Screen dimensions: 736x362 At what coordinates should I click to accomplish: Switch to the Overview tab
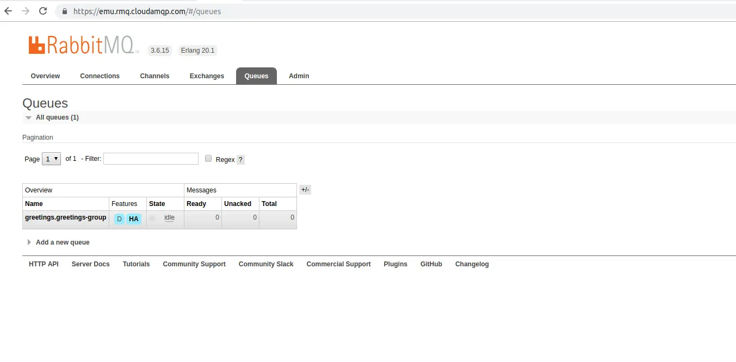click(45, 76)
